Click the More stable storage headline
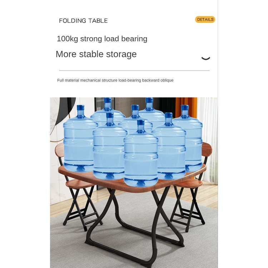The image size is (268, 268). tap(96, 54)
